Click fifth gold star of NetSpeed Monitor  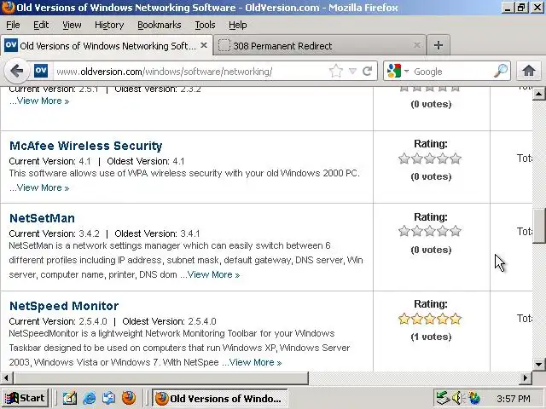pyautogui.click(x=456, y=319)
